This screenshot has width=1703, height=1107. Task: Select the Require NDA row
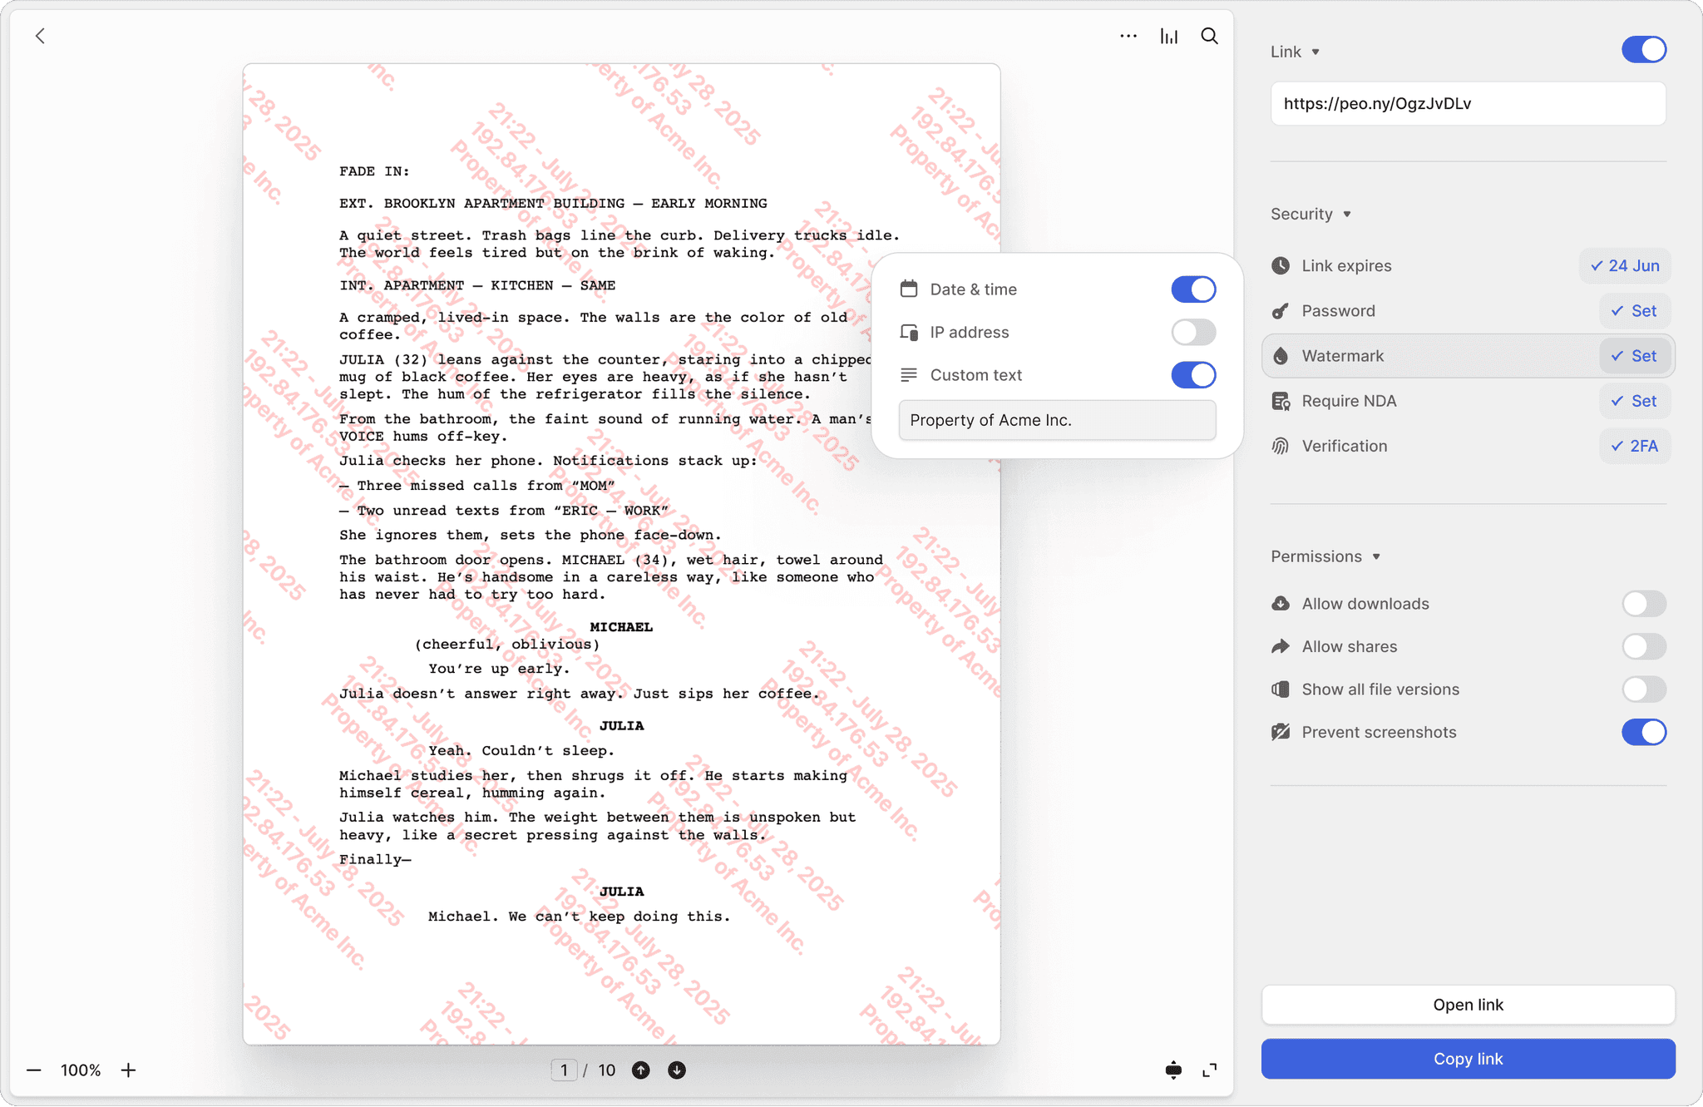pyautogui.click(x=1414, y=401)
